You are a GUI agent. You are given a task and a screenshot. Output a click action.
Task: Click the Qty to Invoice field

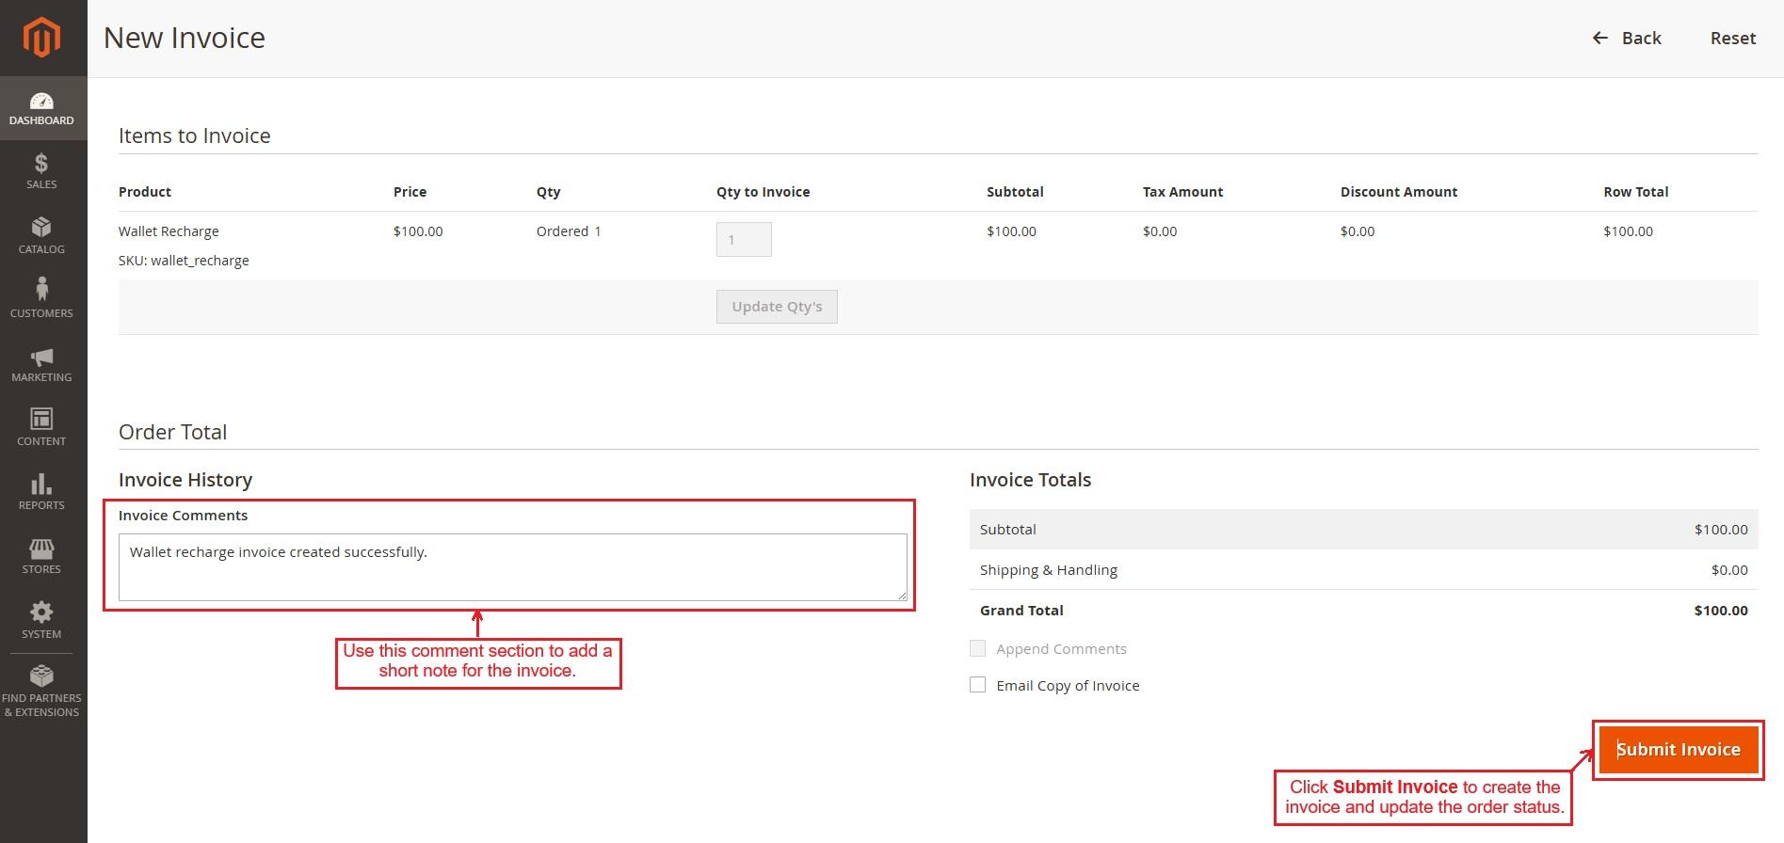[x=744, y=240]
